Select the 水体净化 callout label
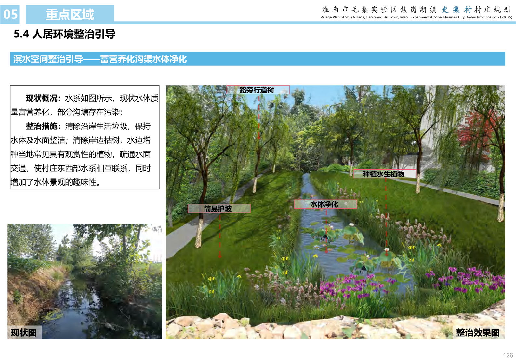 point(325,204)
